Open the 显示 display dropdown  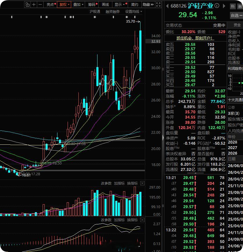click(120, 4)
